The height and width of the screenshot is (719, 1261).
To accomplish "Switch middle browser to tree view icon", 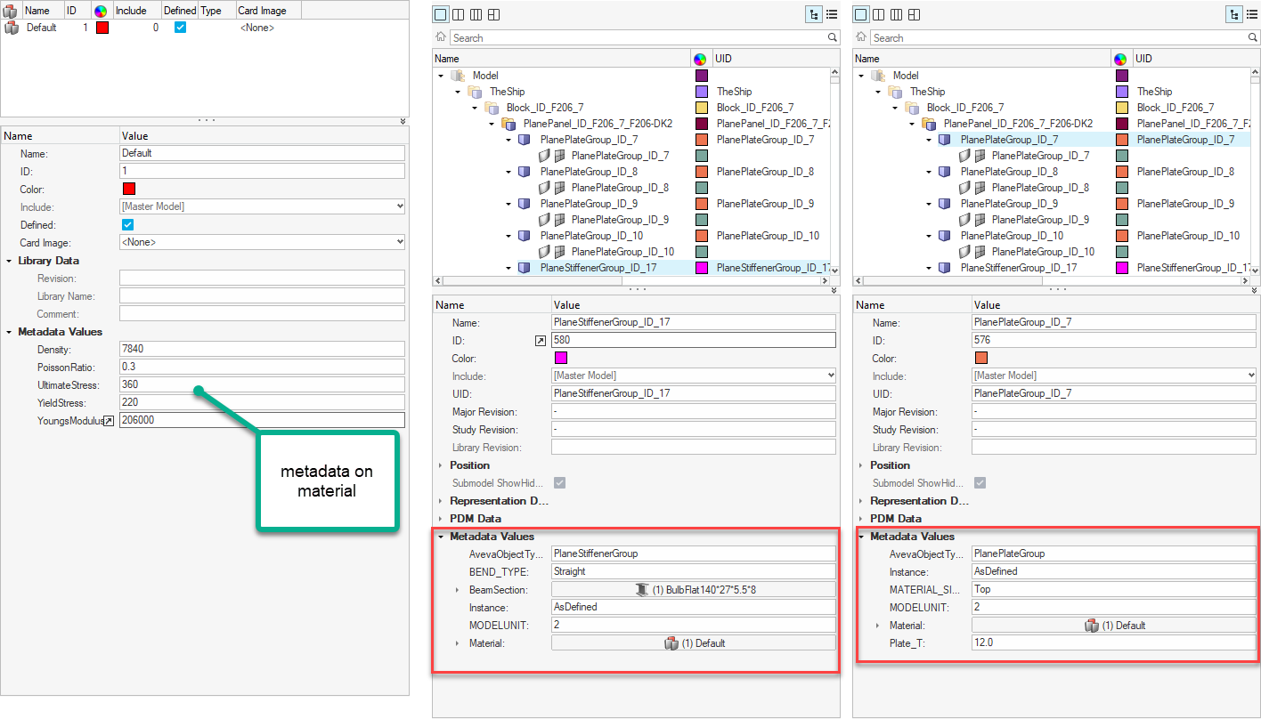I will coord(814,14).
